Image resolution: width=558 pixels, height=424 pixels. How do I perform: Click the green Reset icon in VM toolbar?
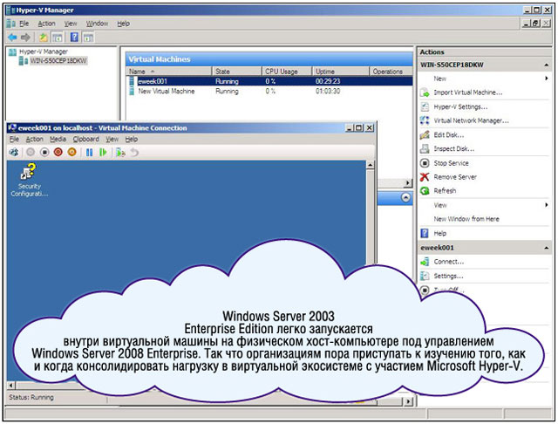tap(103, 153)
